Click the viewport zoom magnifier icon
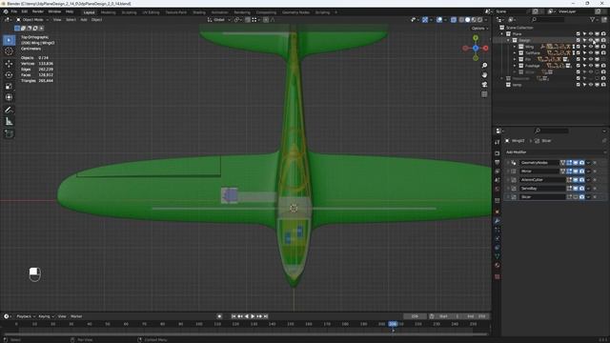The height and width of the screenshot is (343, 610). 484,66
